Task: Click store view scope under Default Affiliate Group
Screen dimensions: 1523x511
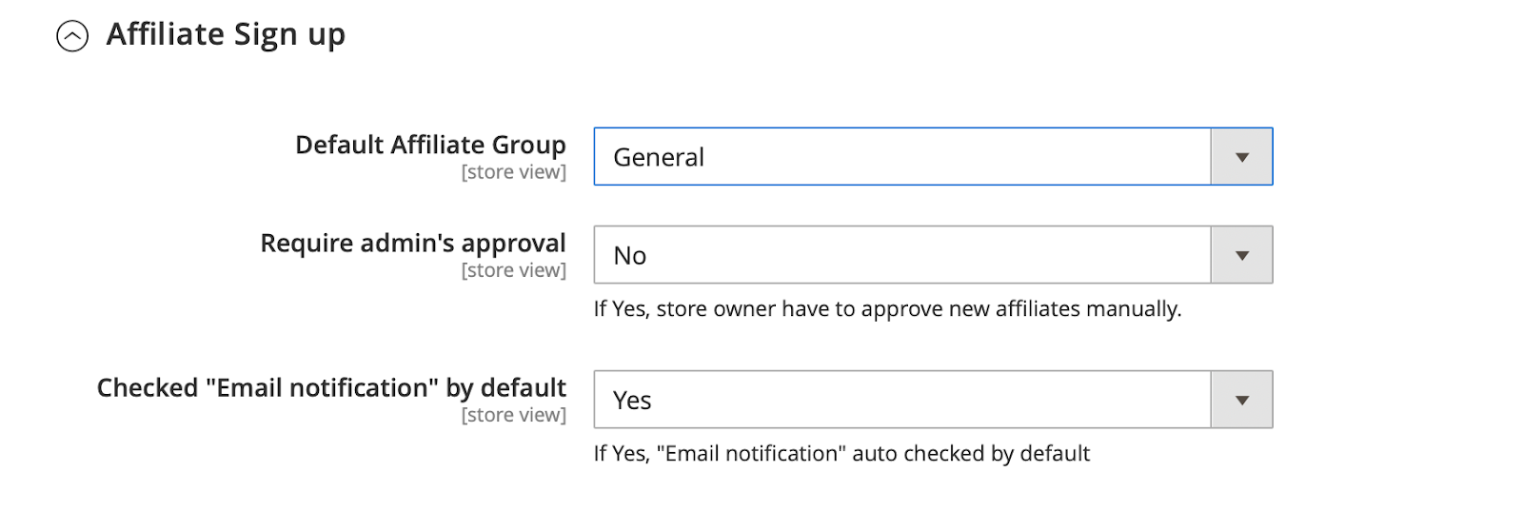Action: (514, 172)
